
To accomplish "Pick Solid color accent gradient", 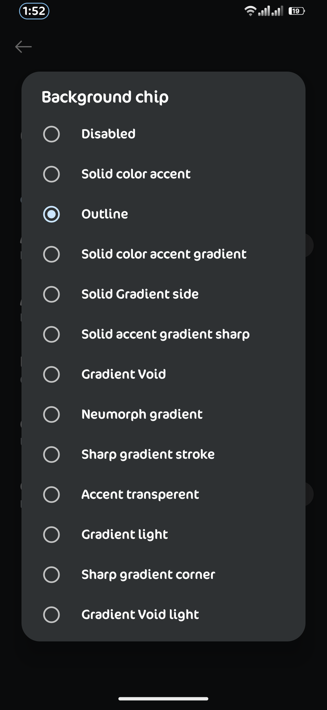I will pyautogui.click(x=163, y=254).
